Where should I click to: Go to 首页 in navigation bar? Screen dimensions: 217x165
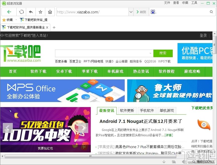(13, 71)
